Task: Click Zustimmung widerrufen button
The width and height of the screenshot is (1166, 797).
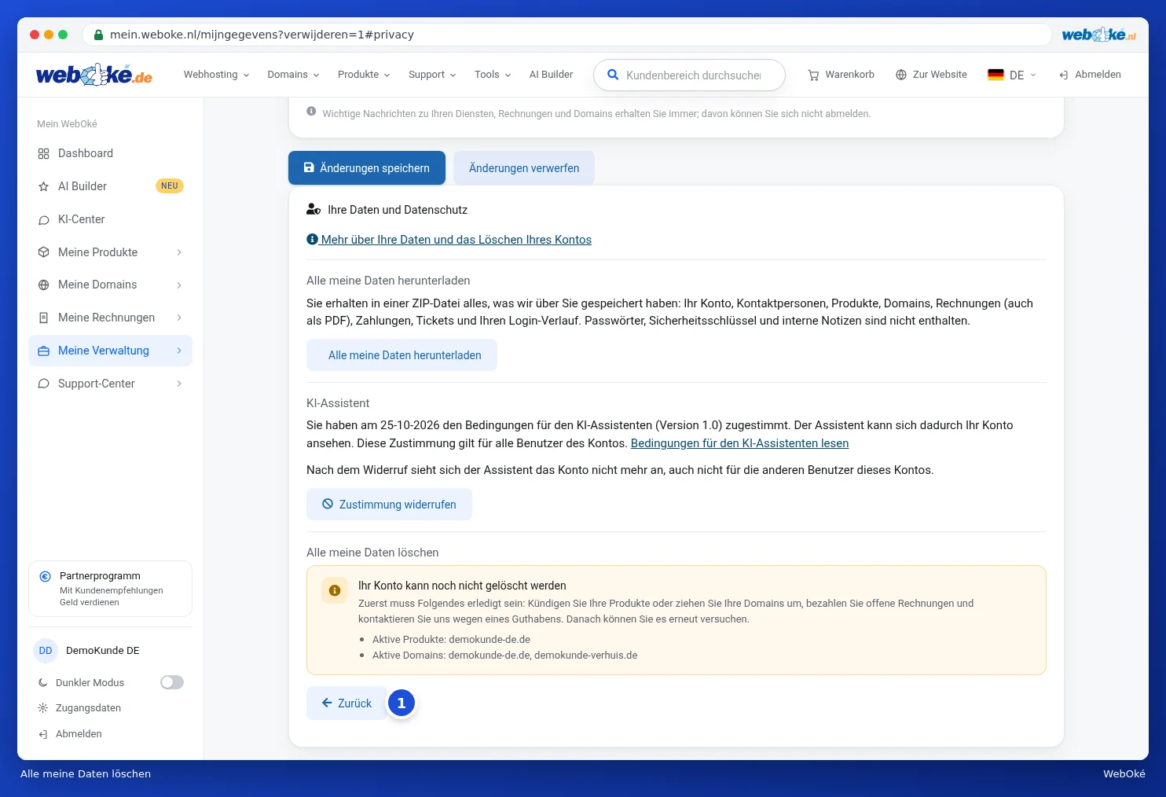Action: (389, 505)
